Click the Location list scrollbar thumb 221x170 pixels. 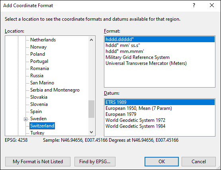pyautogui.click(x=91, y=109)
